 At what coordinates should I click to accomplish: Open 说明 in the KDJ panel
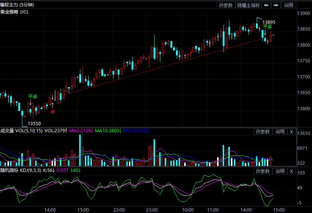(280, 171)
